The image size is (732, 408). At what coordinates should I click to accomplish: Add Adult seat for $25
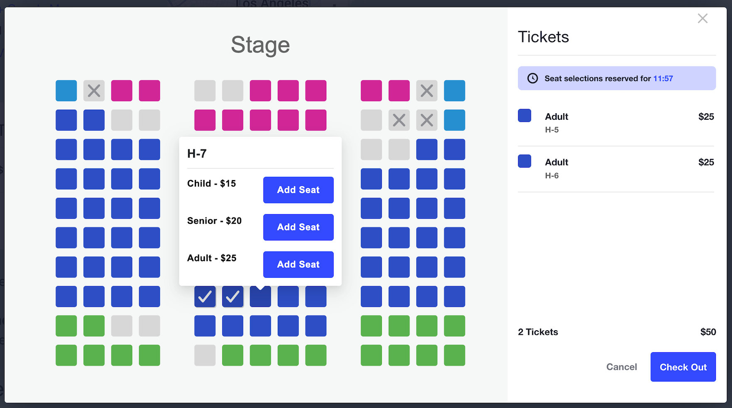[x=298, y=265]
